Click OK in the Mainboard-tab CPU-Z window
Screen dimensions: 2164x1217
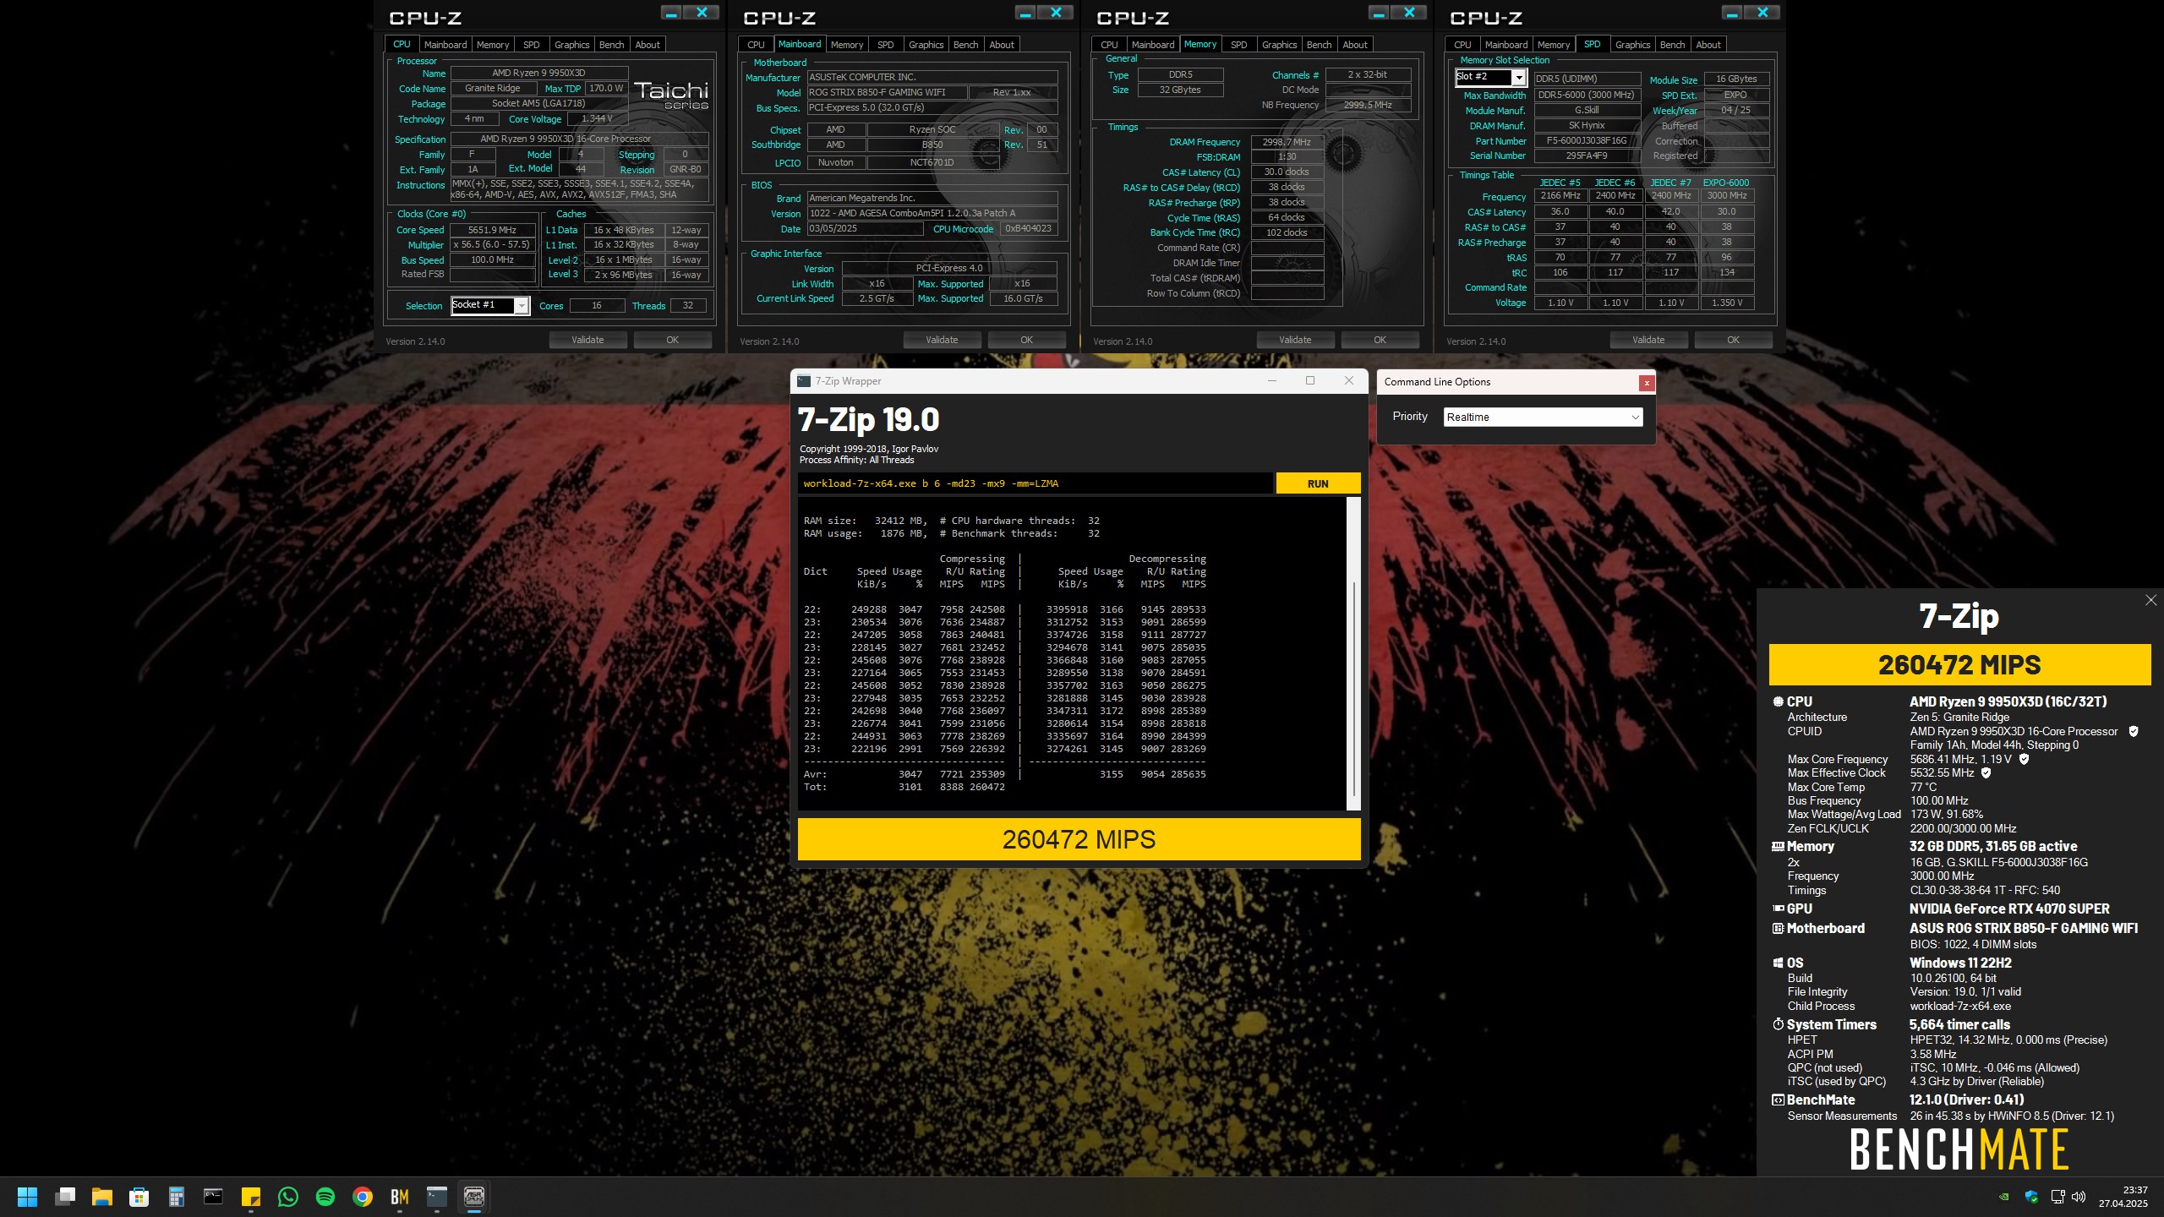[x=1026, y=340]
